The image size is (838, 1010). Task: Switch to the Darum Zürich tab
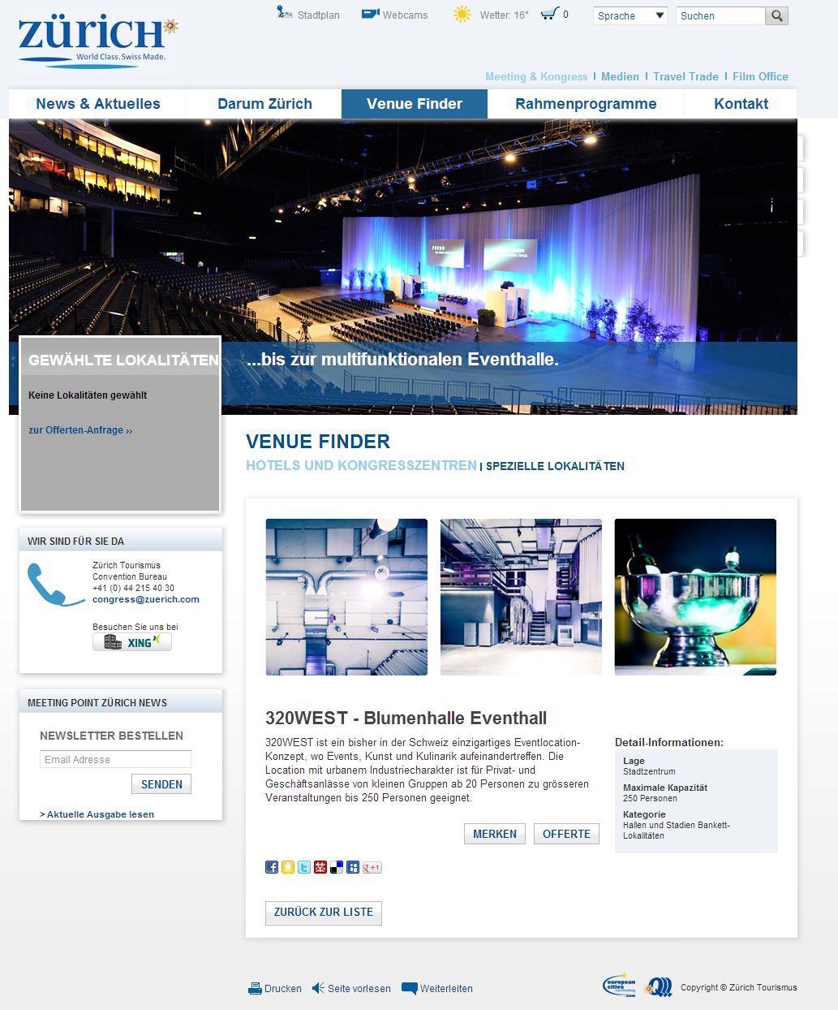point(264,104)
